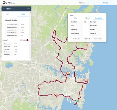Open the Detail tab in the Runs panel

[x=23, y=14]
